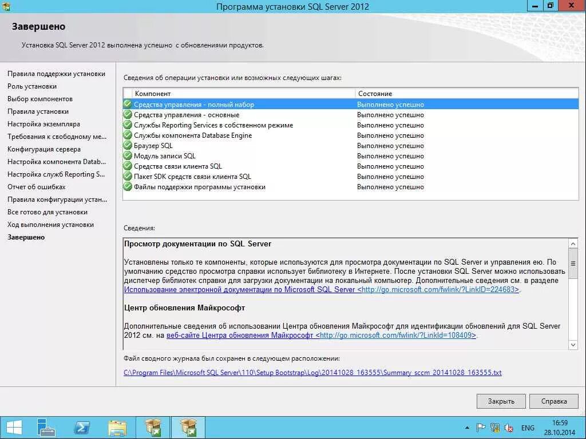Click green check icon beside Модуль записи SQL
Viewport: 586px width, 439px height.
pos(128,155)
